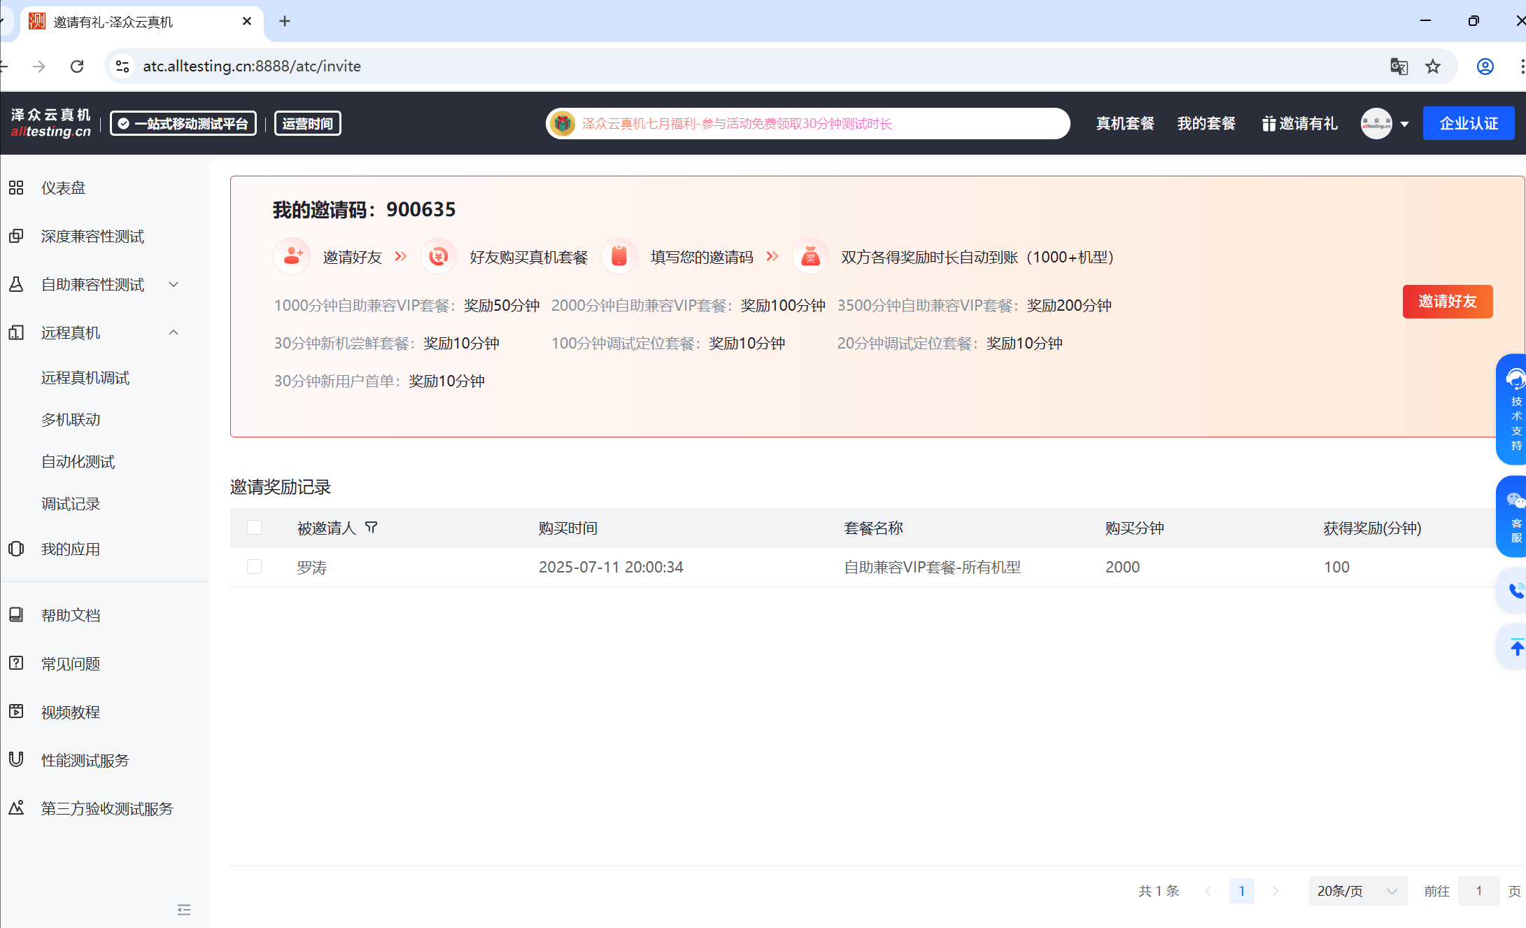This screenshot has width=1526, height=928.
Task: View site information icon in address bar
Action: [x=122, y=66]
